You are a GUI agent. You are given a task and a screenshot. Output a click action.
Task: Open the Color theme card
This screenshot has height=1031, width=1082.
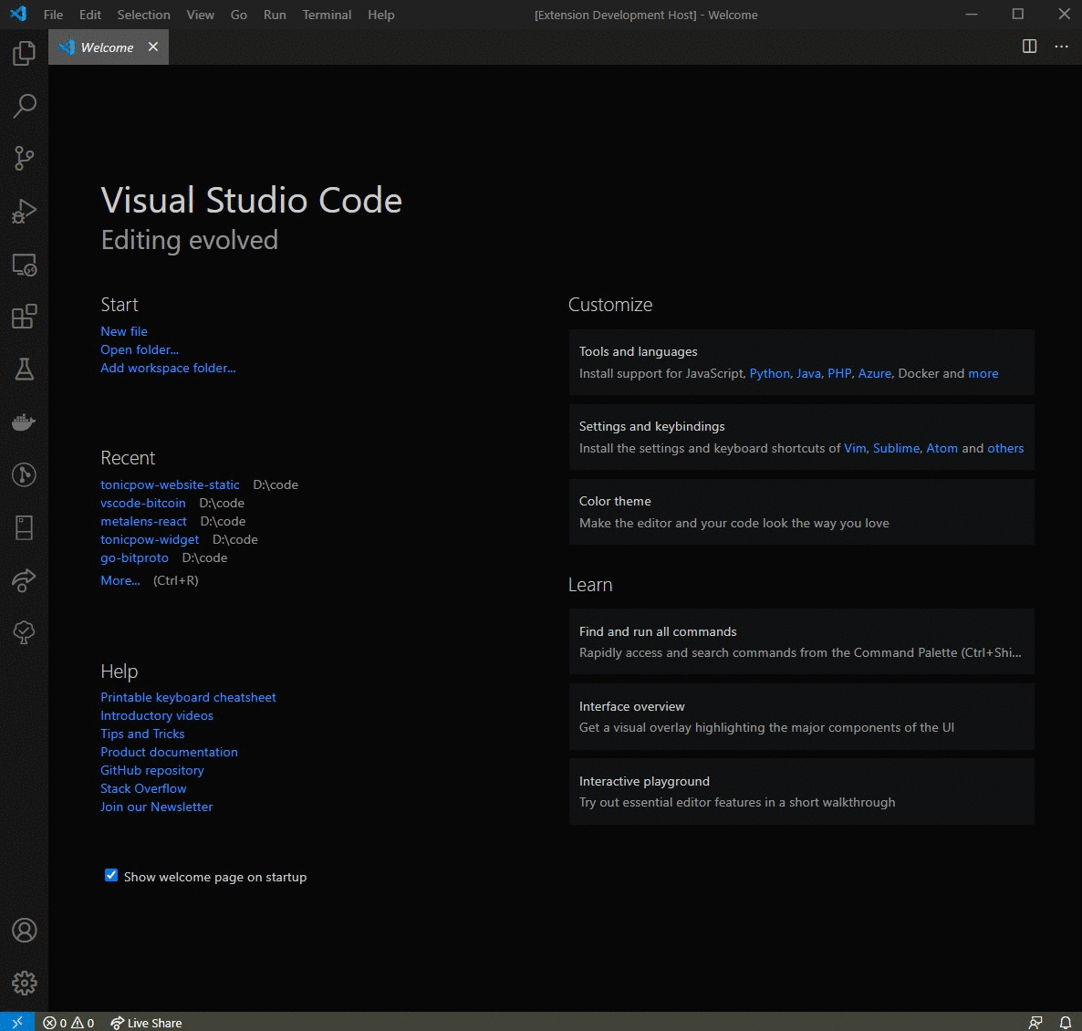click(x=801, y=512)
